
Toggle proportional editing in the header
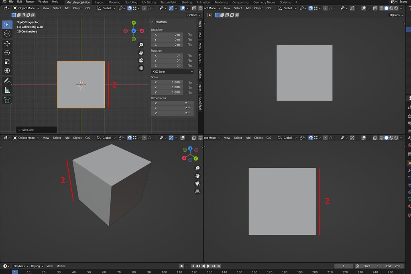(144, 8)
